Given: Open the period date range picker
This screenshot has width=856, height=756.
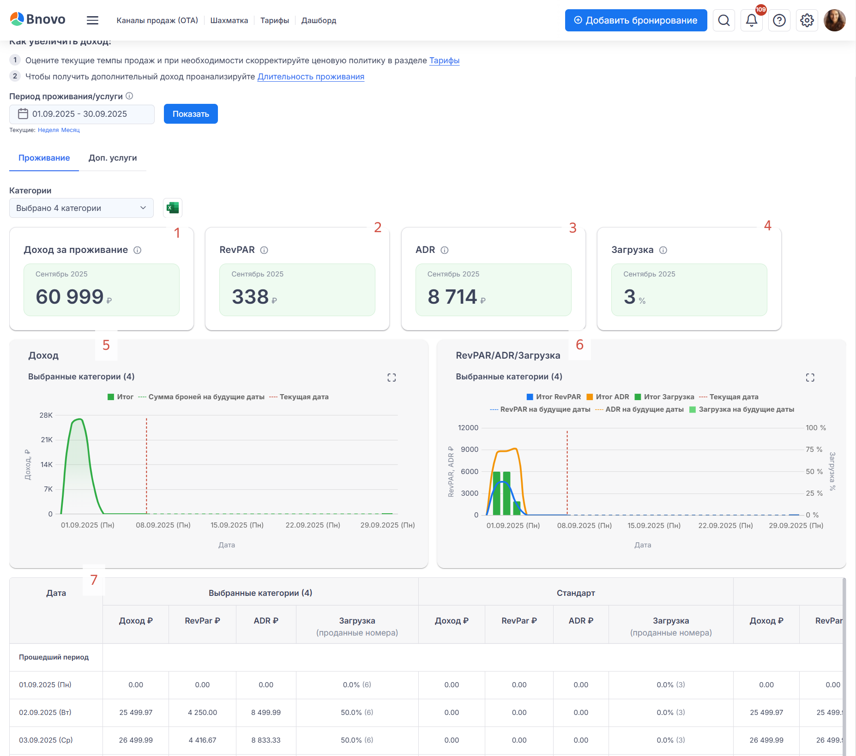Looking at the screenshot, I should pyautogui.click(x=82, y=114).
